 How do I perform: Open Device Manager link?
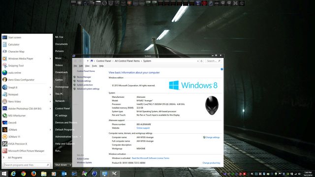[x=84, y=77]
